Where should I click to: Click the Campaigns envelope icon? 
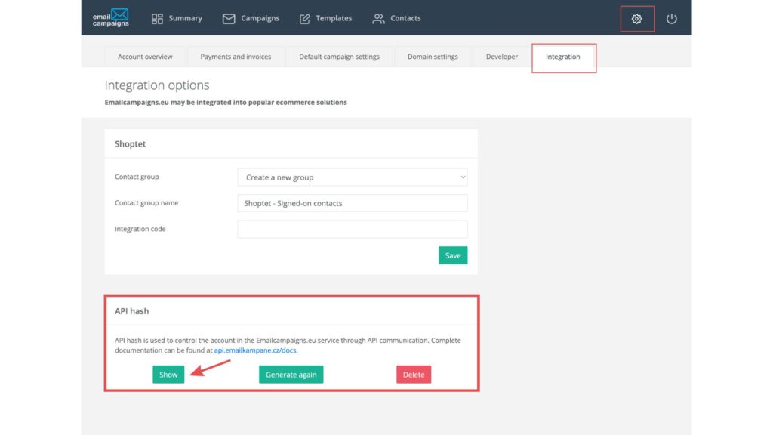229,19
